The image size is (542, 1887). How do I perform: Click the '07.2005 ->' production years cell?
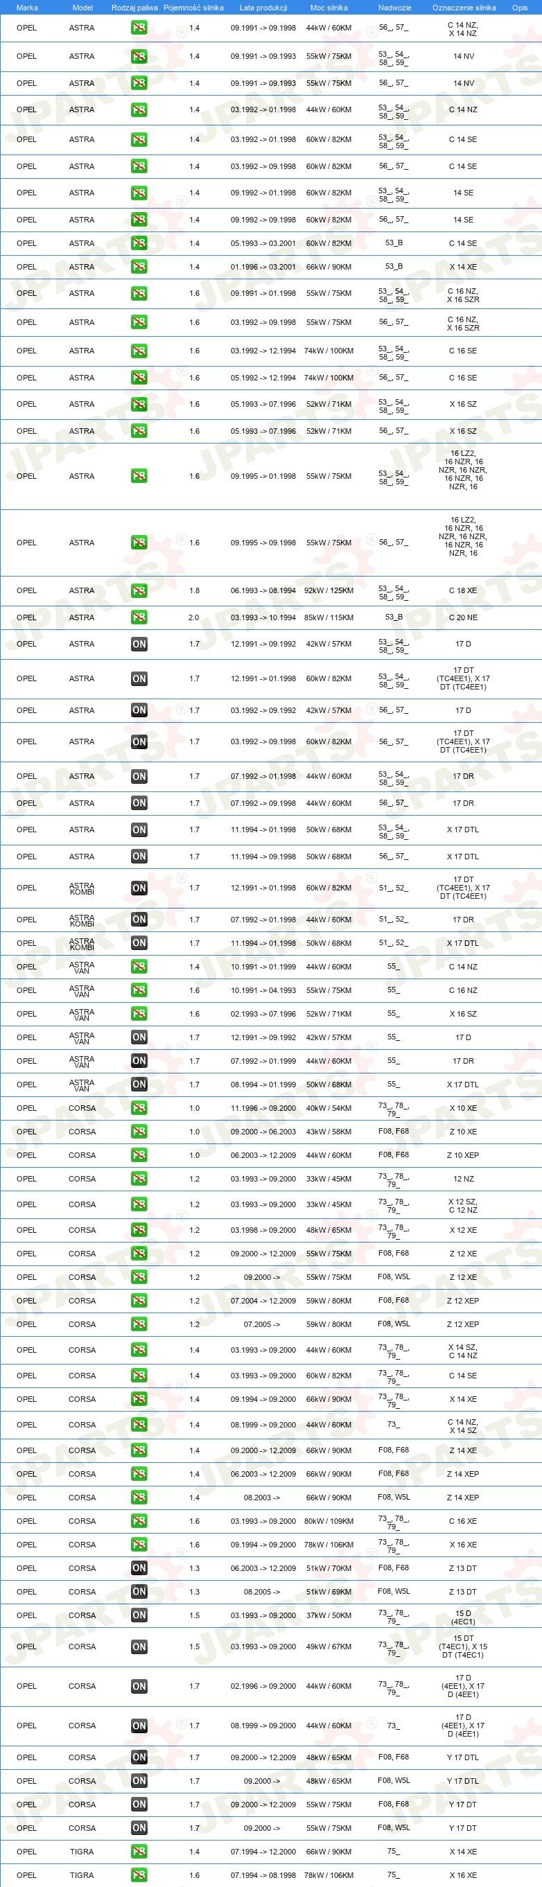(263, 1324)
